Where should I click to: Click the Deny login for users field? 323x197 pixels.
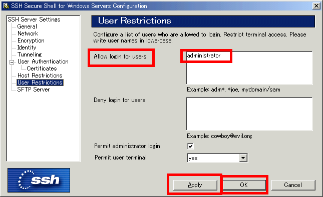click(249, 114)
